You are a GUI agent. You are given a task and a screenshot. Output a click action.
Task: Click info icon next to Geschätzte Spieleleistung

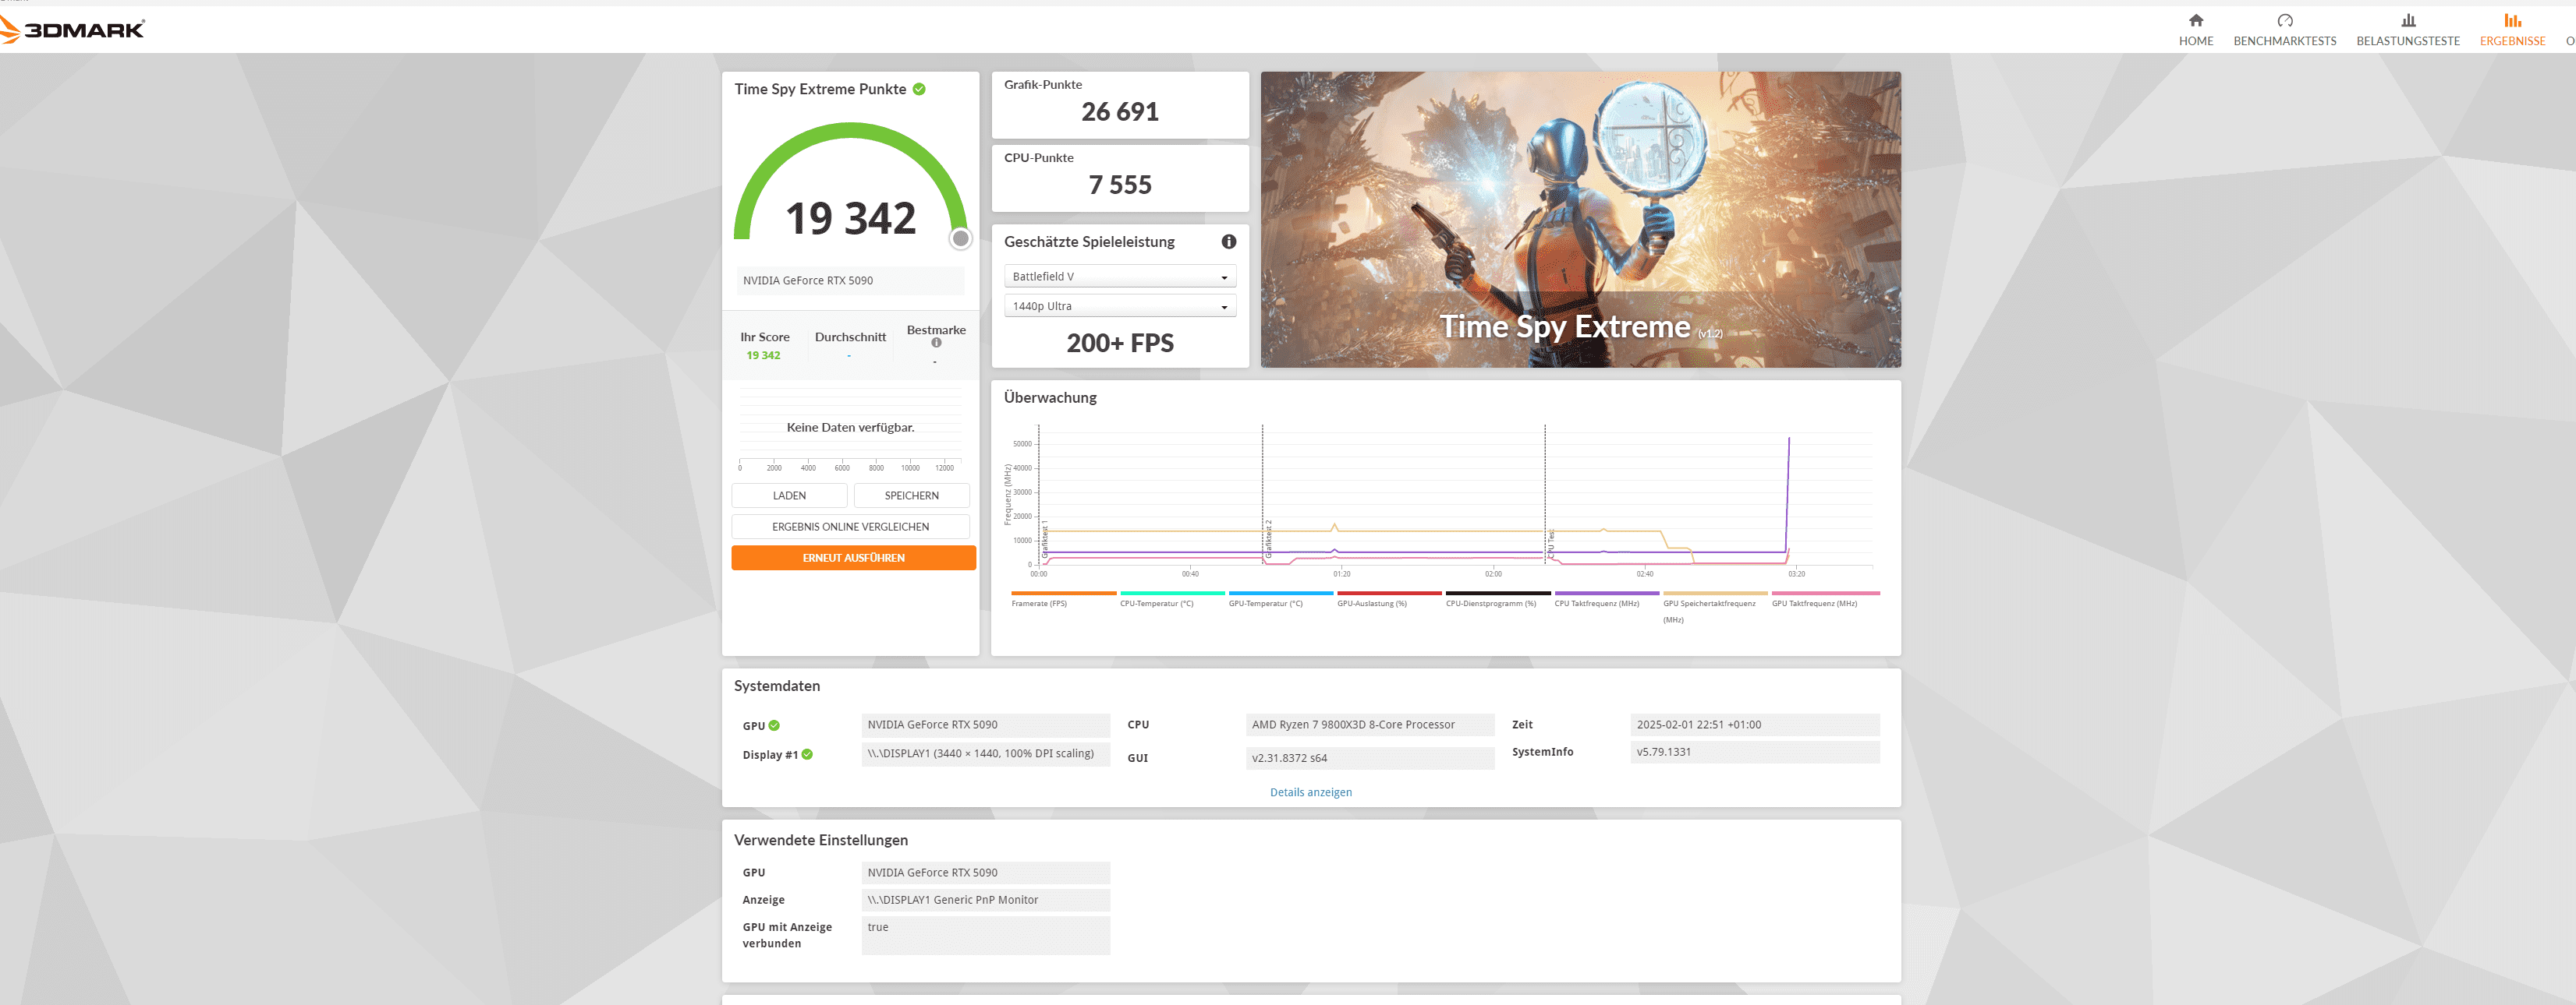[1228, 242]
